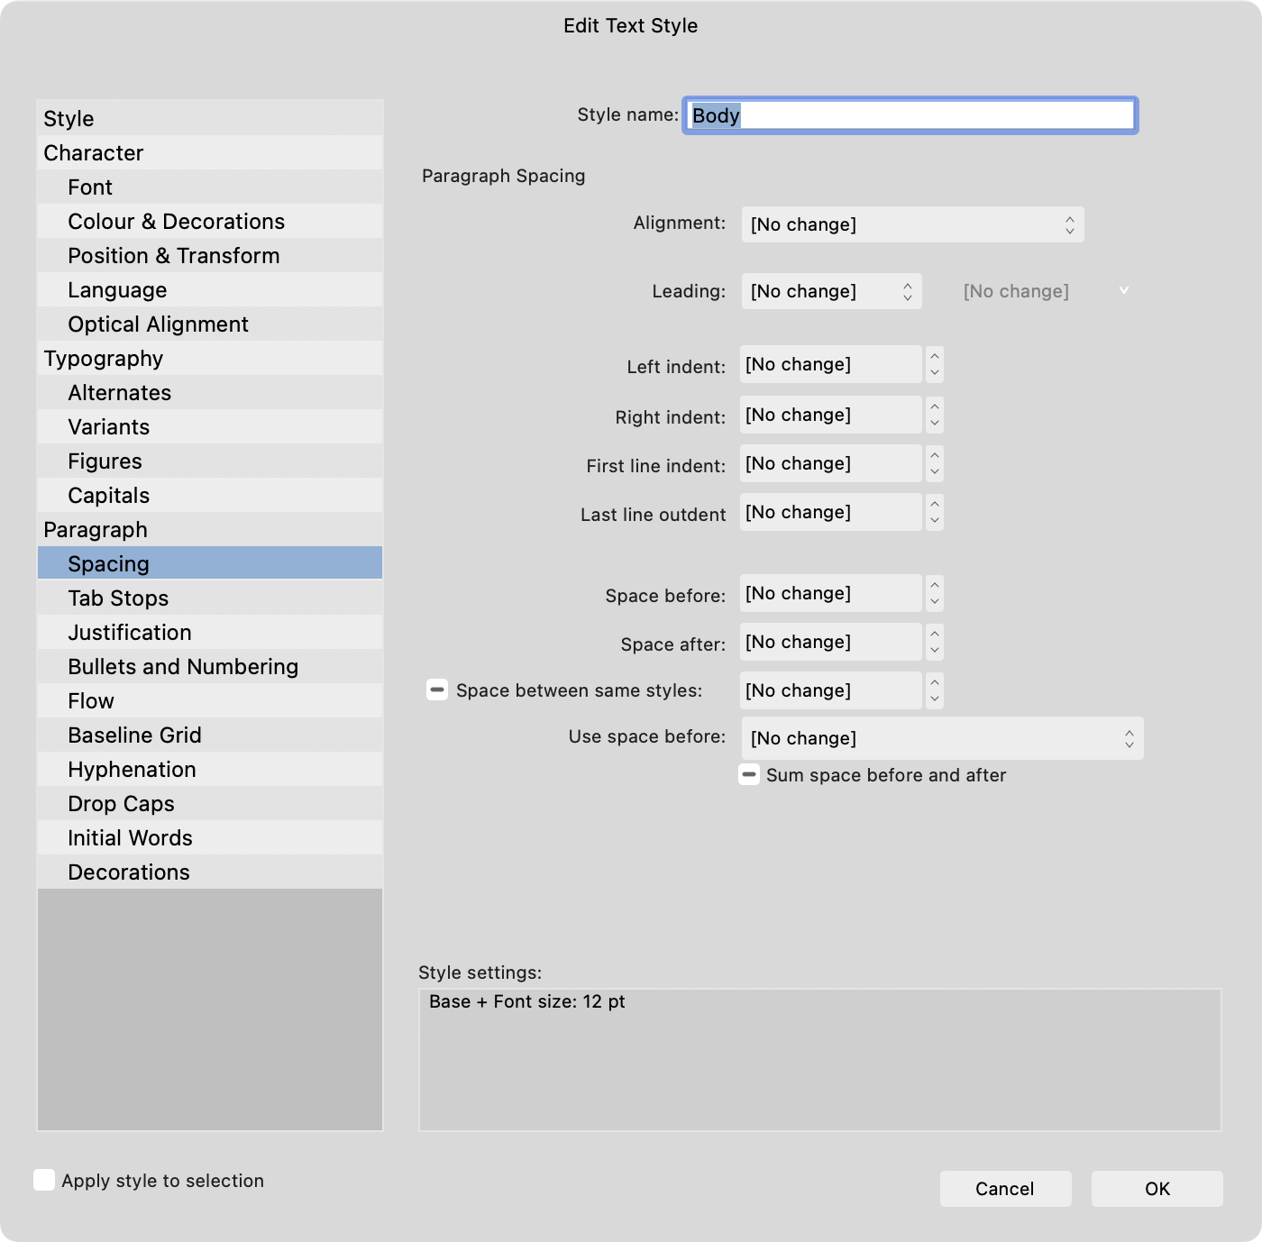Open Justification settings
The width and height of the screenshot is (1262, 1242).
coord(129,632)
